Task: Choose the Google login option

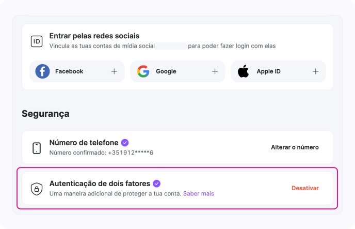Action: tap(166, 71)
